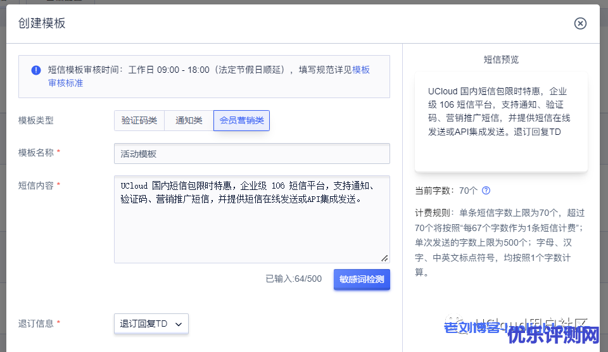This screenshot has width=608, height=352.
Task: Click the textarea resize handle corner
Action: 384,258
